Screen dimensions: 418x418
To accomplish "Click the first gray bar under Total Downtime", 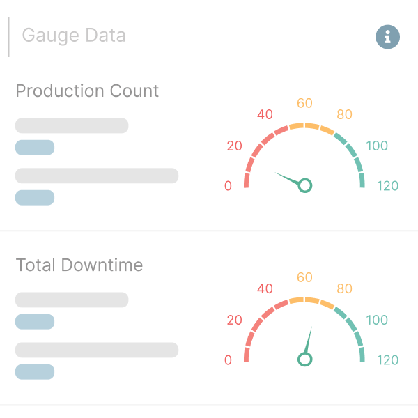I will point(72,300).
